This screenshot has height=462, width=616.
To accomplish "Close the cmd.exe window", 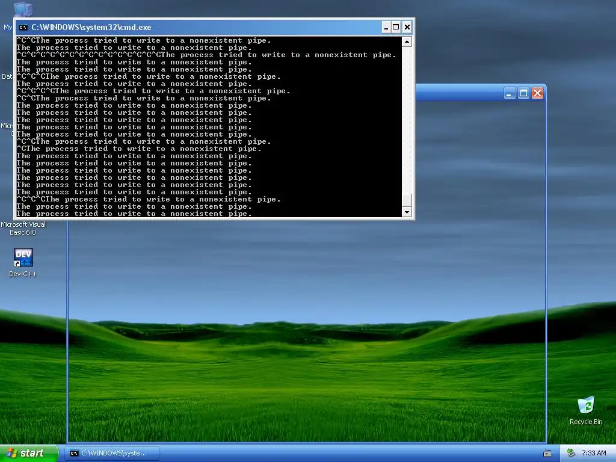I will coord(407,27).
